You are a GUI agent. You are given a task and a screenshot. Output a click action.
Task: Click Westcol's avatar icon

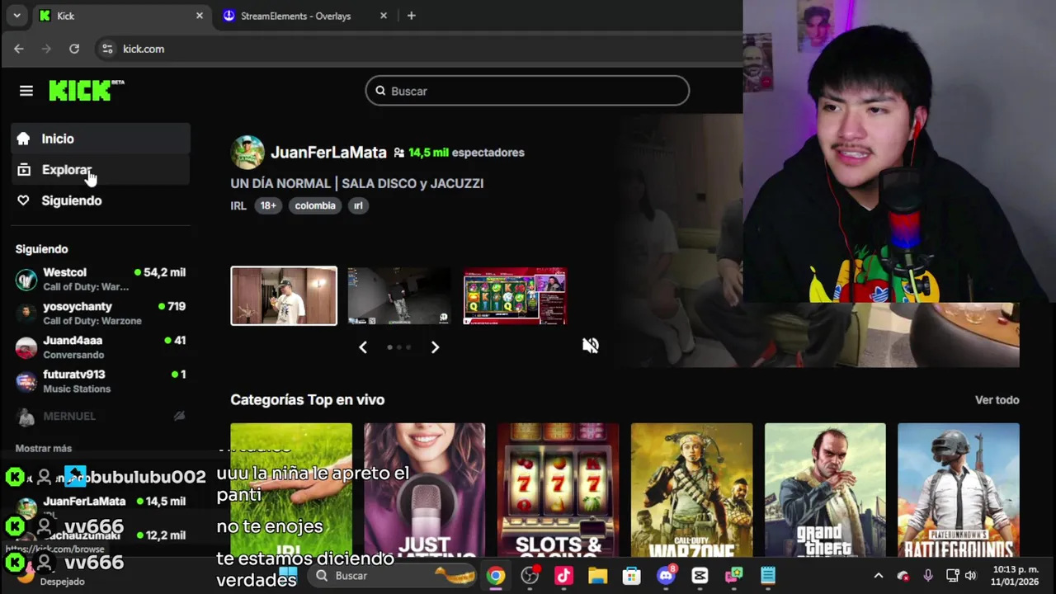(26, 280)
